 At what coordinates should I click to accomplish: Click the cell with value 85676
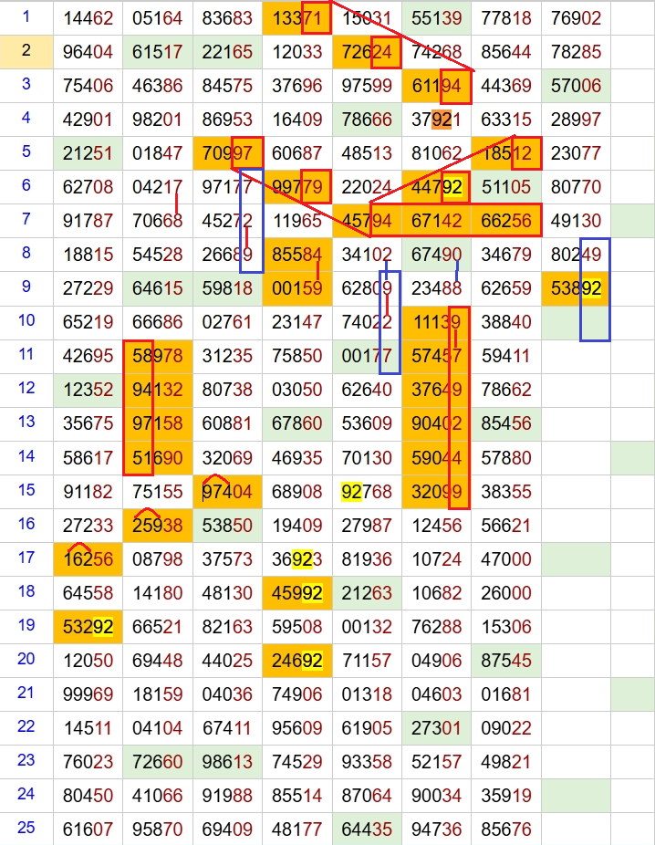tap(505, 829)
